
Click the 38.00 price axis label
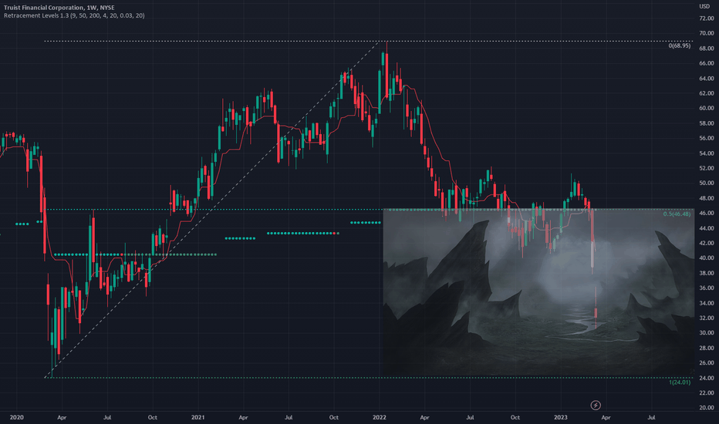click(x=707, y=273)
